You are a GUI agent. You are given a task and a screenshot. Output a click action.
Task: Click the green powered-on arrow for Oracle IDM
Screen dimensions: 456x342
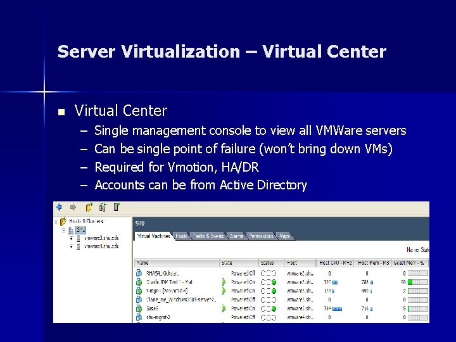[x=224, y=282]
